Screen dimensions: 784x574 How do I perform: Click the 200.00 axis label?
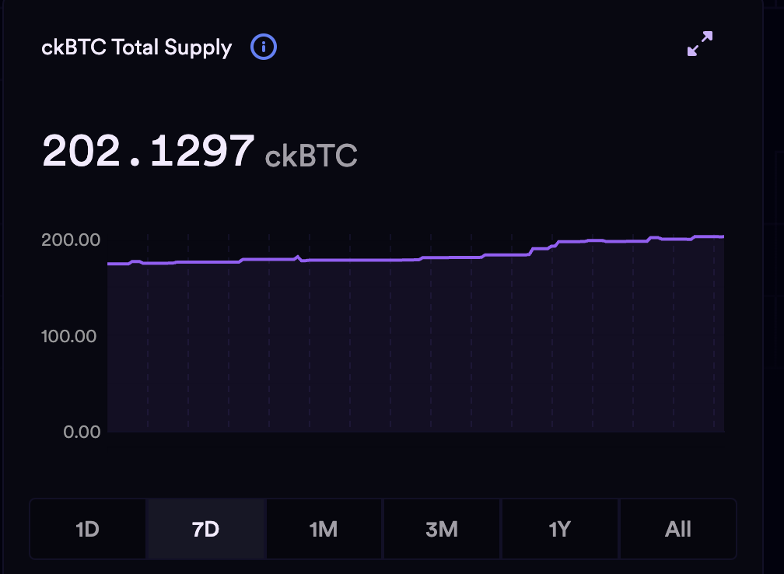tap(71, 240)
